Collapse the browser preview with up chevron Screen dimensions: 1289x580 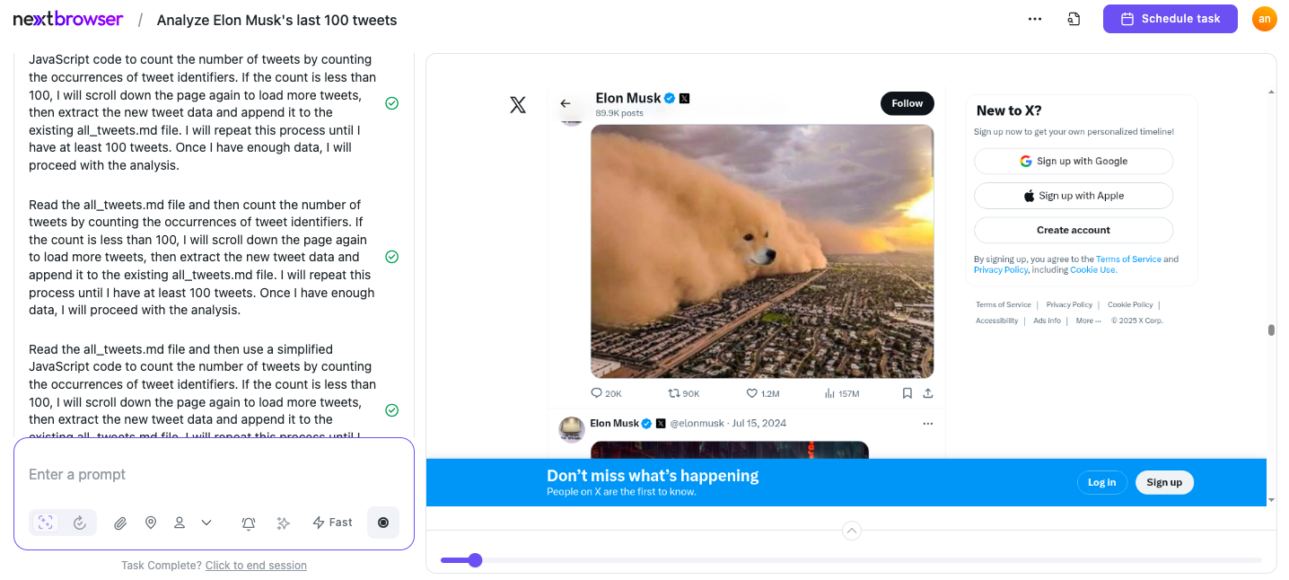(x=852, y=531)
